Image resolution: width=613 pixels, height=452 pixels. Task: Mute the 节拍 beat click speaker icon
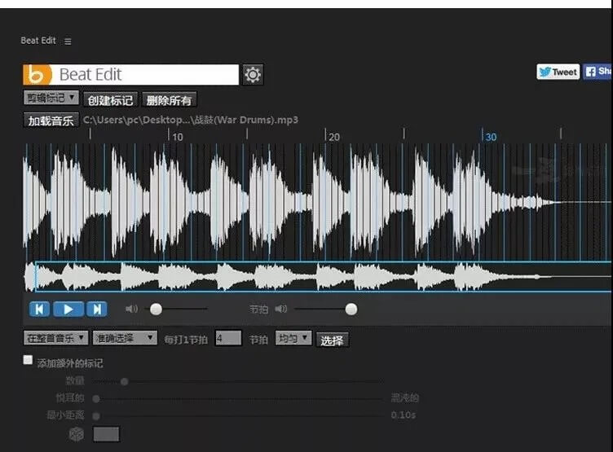pos(280,309)
